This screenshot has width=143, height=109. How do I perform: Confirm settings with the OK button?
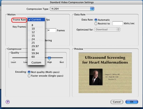(132, 102)
